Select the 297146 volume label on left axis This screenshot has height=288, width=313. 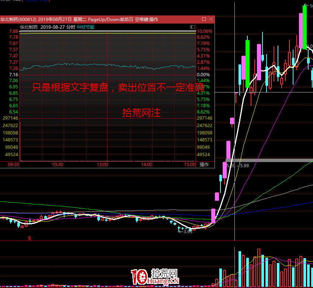10,118
